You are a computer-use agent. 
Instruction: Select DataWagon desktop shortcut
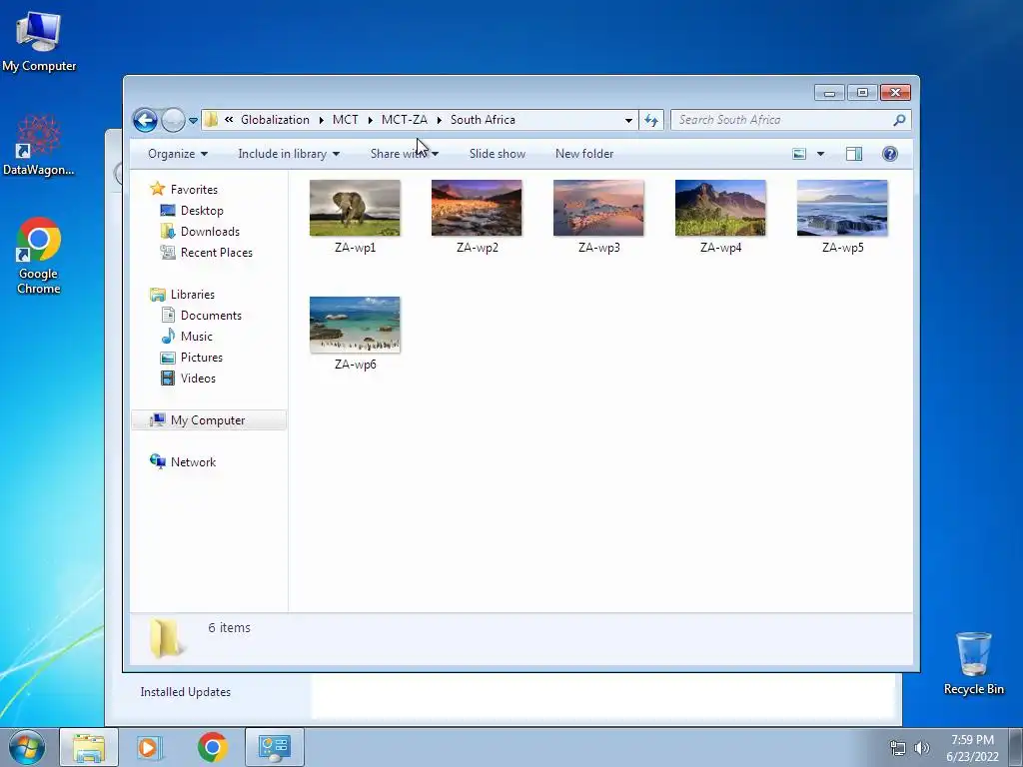tap(39, 145)
